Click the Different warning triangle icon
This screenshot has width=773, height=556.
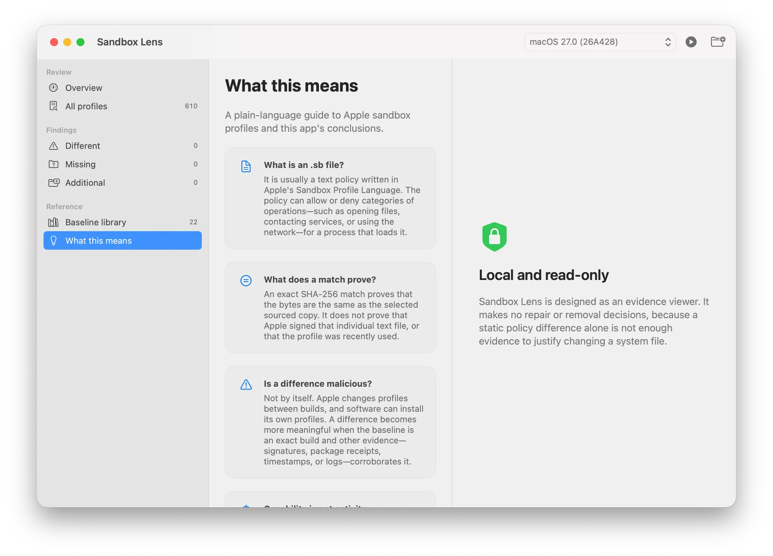point(53,146)
